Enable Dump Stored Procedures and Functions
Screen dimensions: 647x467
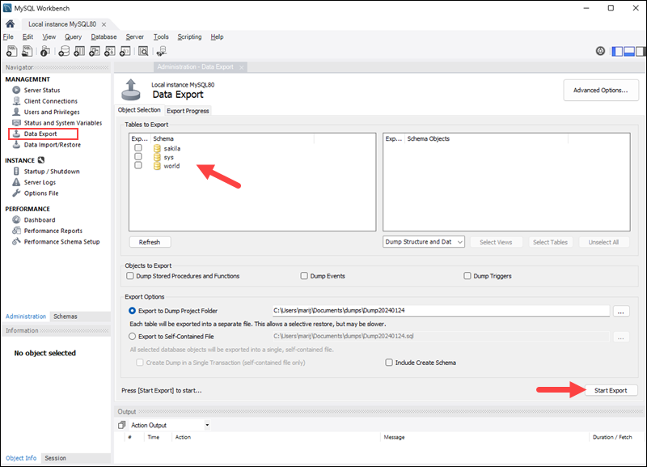coord(130,275)
